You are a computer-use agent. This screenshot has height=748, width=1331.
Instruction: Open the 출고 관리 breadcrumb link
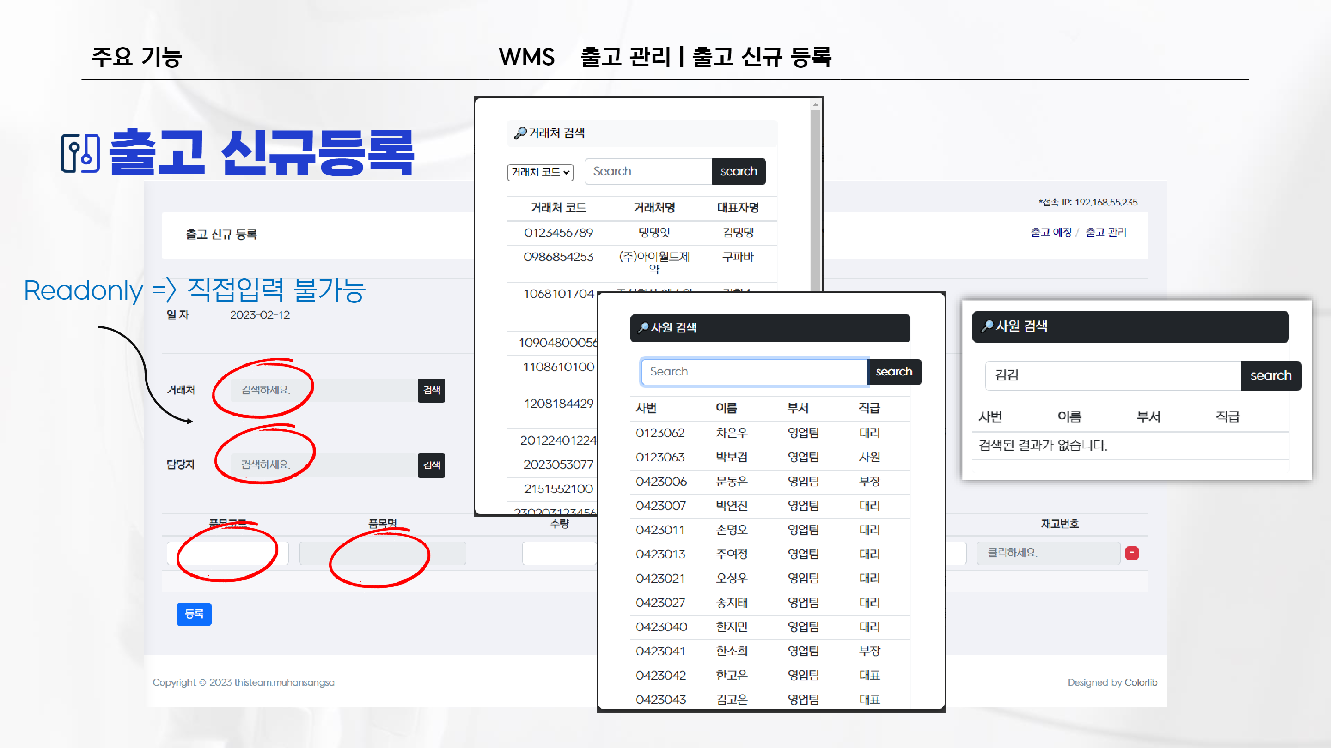(1106, 233)
